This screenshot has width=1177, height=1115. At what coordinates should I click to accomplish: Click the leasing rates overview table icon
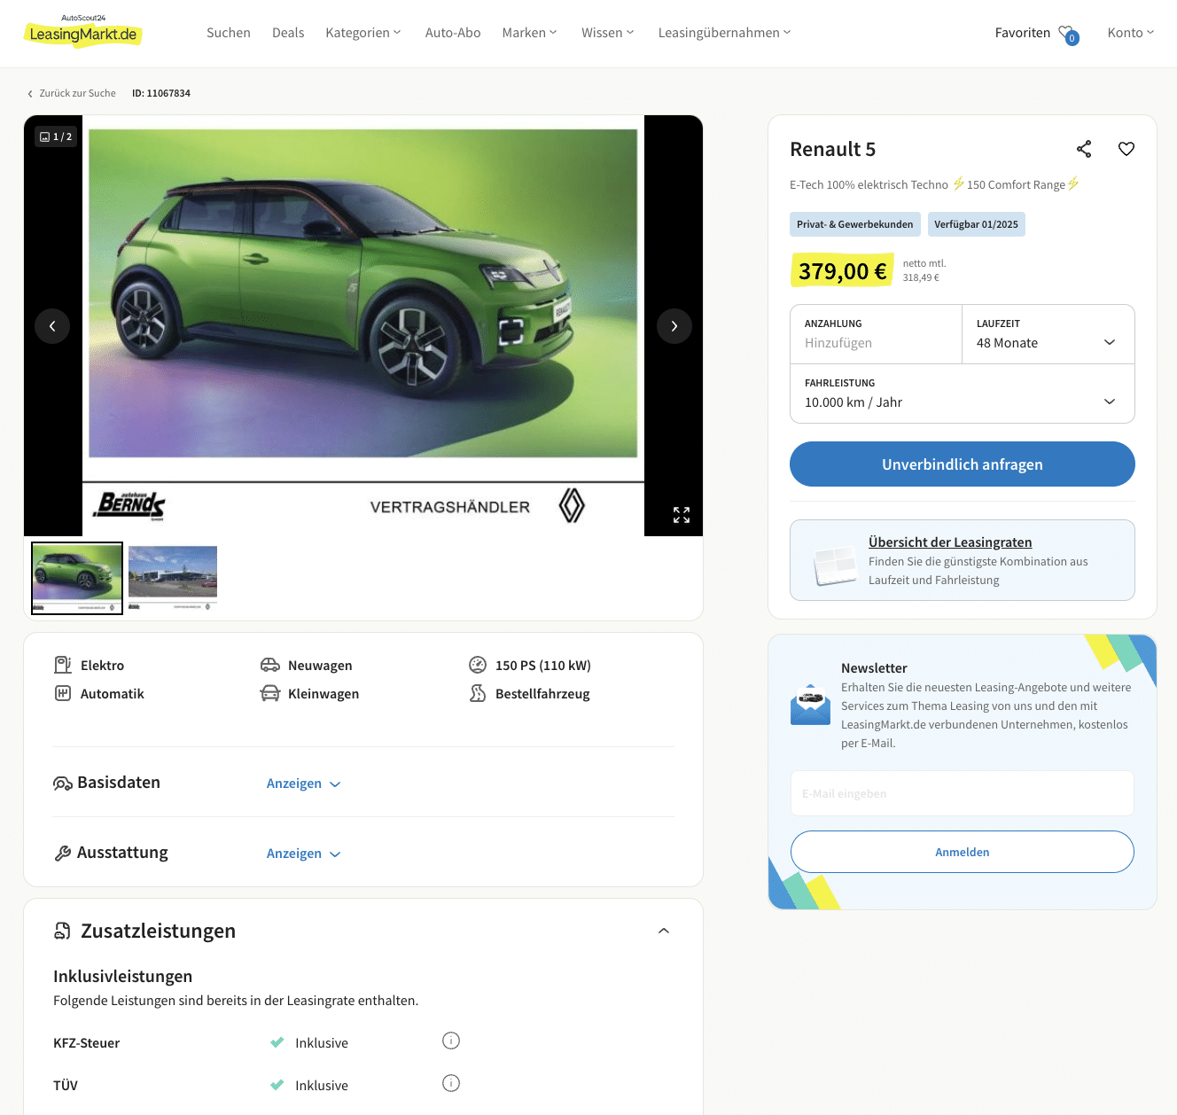[835, 565]
